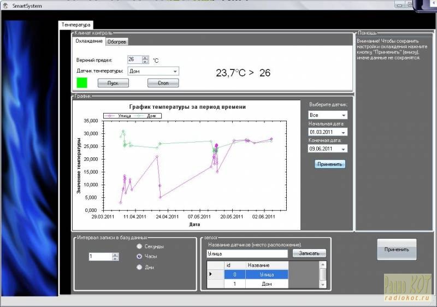Click the table scrollbar down arrow
The width and height of the screenshot is (437, 307).
click(323, 285)
